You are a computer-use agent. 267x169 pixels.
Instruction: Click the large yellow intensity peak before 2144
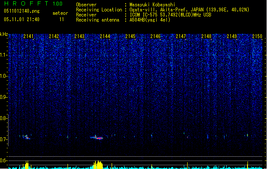(x=98, y=164)
